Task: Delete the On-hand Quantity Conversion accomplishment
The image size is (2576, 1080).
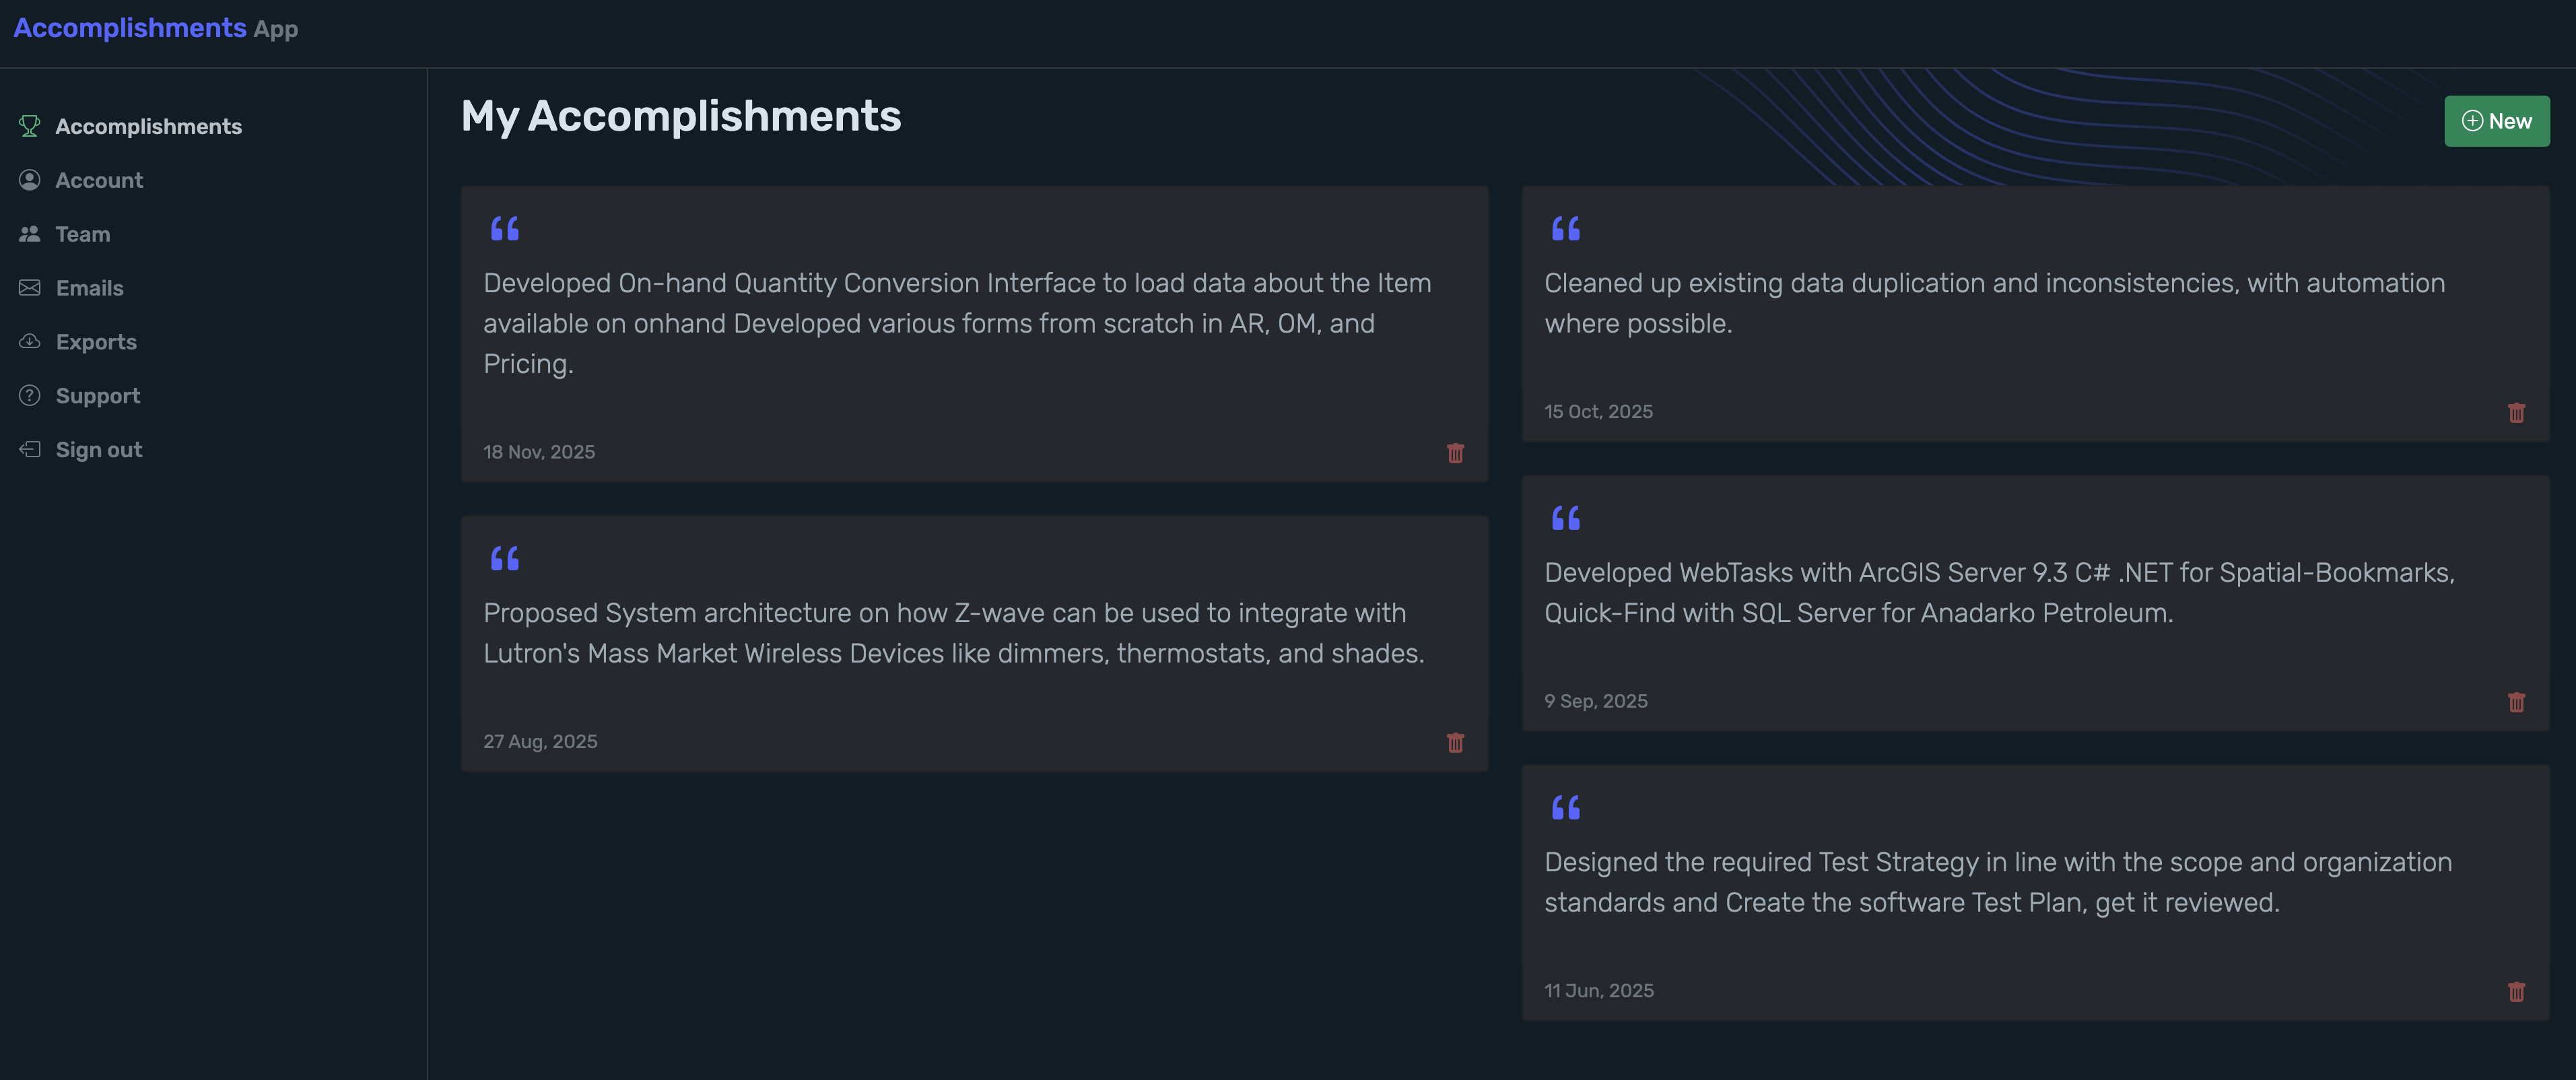Action: coord(1455,453)
